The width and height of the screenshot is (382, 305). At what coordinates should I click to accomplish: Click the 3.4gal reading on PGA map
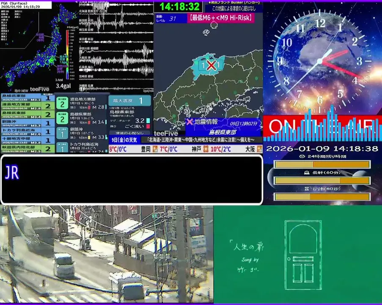63,86
